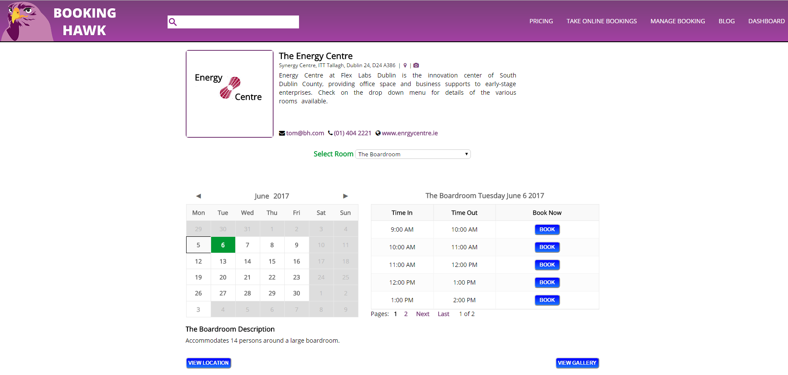Select June 14 on the calendar
788x375 pixels.
[x=248, y=261]
